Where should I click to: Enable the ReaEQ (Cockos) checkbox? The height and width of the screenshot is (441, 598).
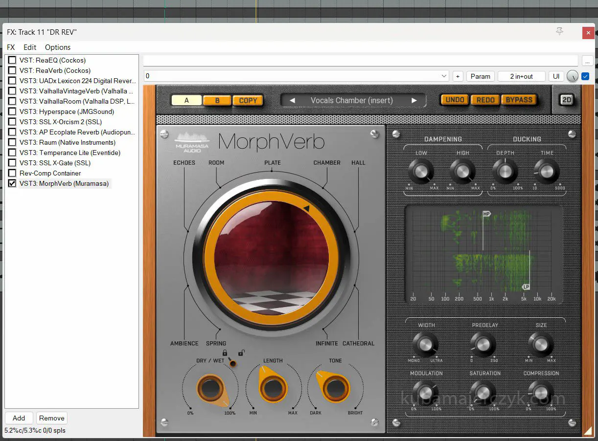click(x=12, y=60)
